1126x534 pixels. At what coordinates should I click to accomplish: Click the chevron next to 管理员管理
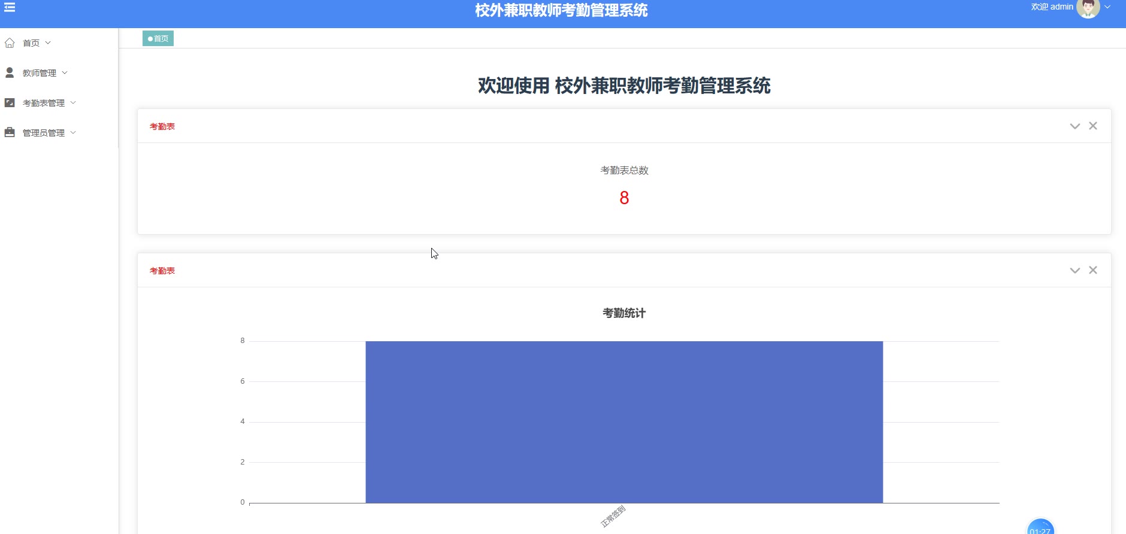pyautogui.click(x=73, y=133)
